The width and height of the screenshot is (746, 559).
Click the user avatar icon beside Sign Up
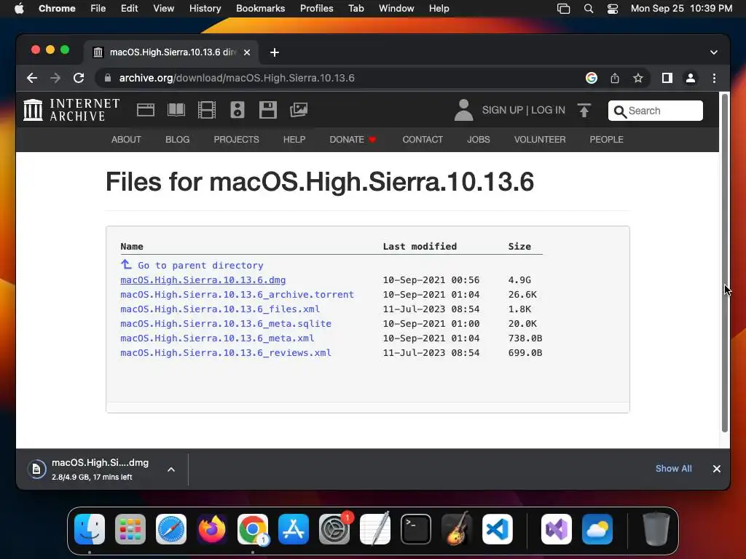click(x=463, y=110)
